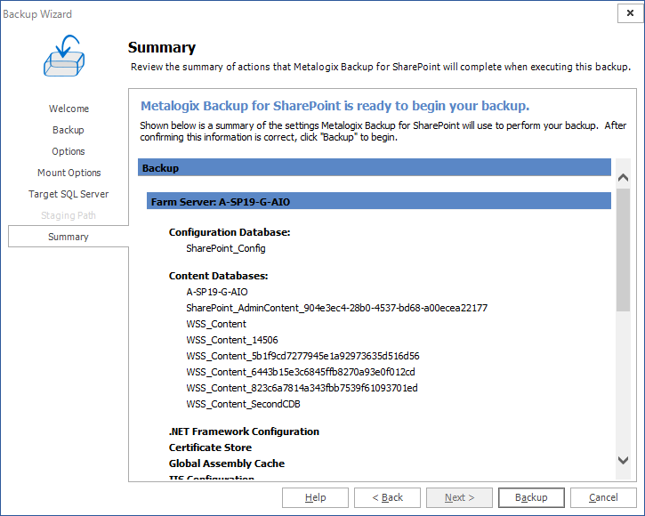
Task: Select the Summary step in sidebar
Action: coord(69,237)
